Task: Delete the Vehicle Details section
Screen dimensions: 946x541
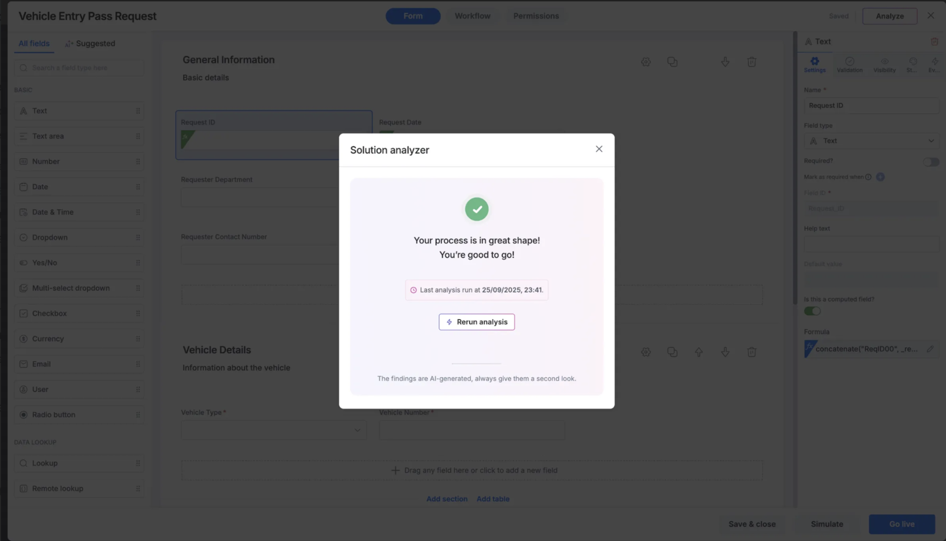Action: coord(751,352)
